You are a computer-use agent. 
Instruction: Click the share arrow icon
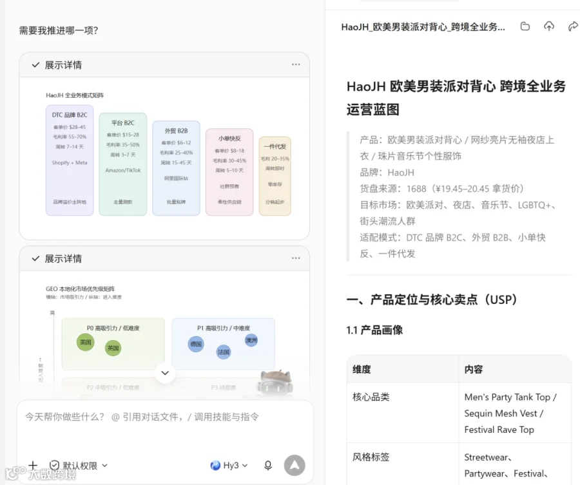[x=573, y=26]
